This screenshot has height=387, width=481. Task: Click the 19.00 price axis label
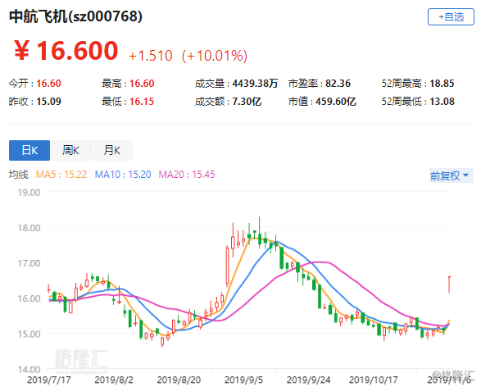(x=29, y=193)
